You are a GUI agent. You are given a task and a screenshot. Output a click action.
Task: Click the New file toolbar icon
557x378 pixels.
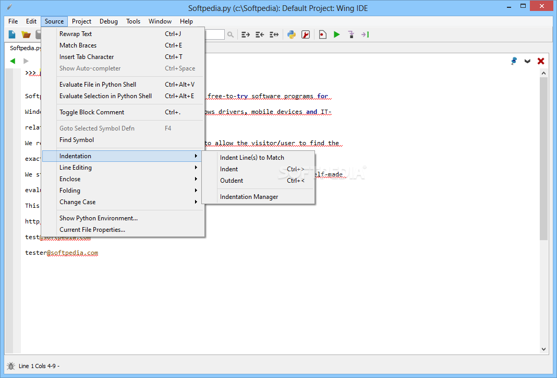12,34
